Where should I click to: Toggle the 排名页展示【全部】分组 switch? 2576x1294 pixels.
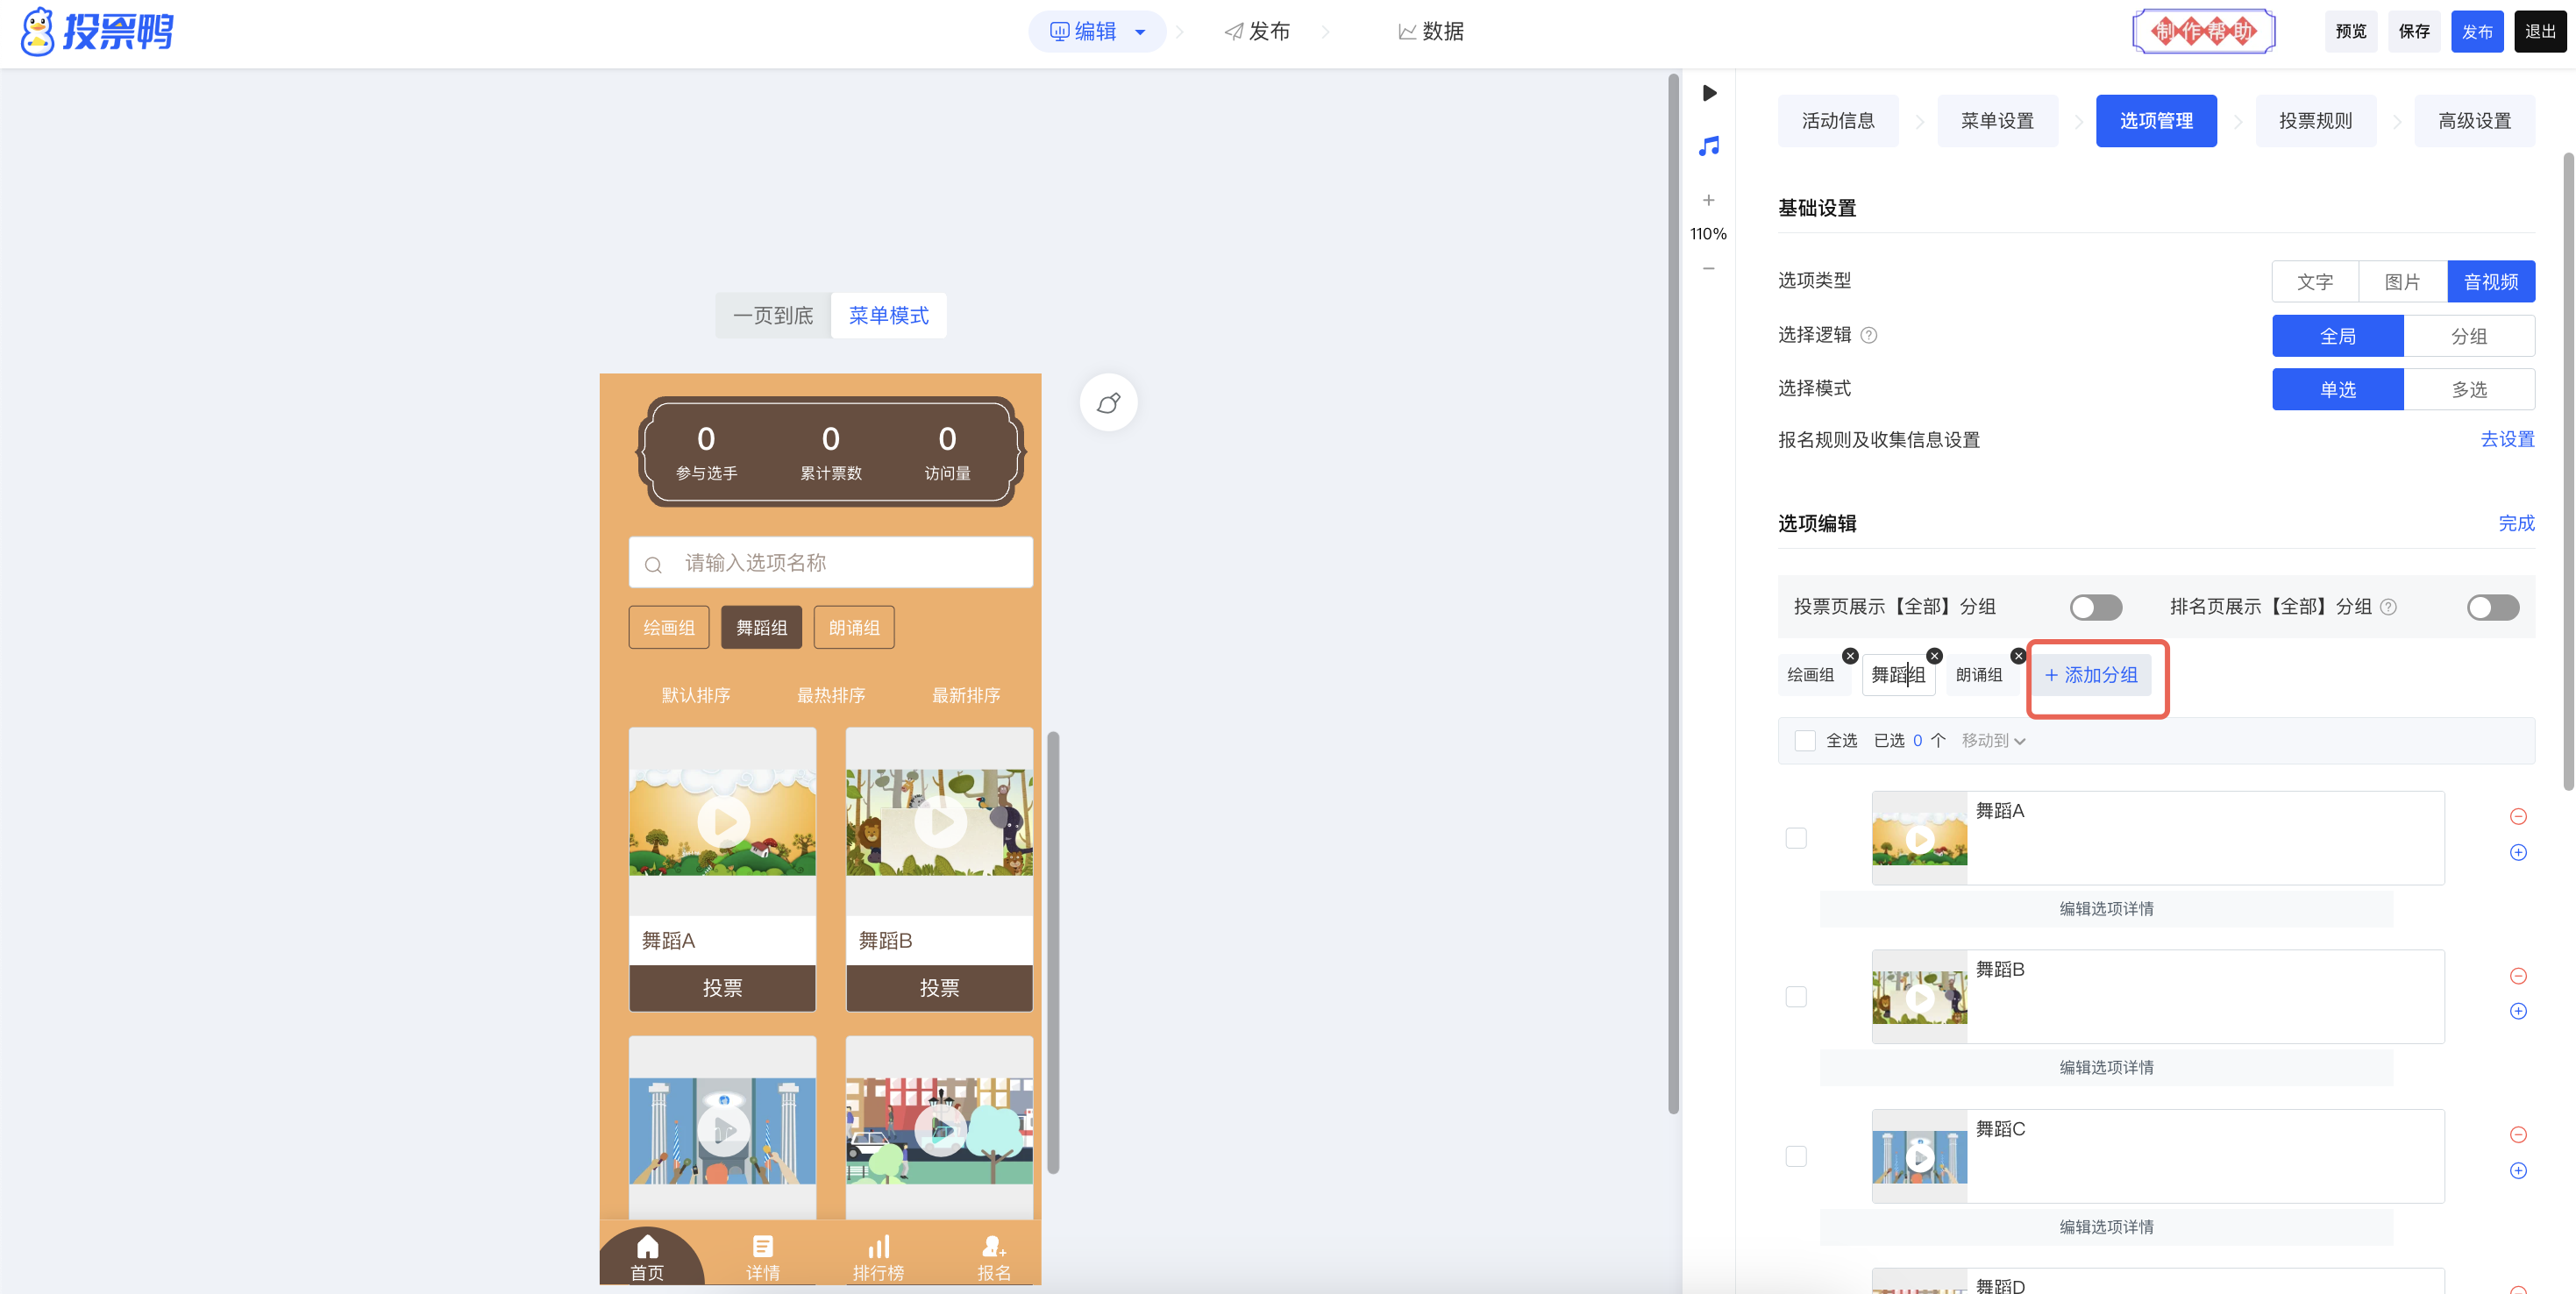click(x=2492, y=607)
